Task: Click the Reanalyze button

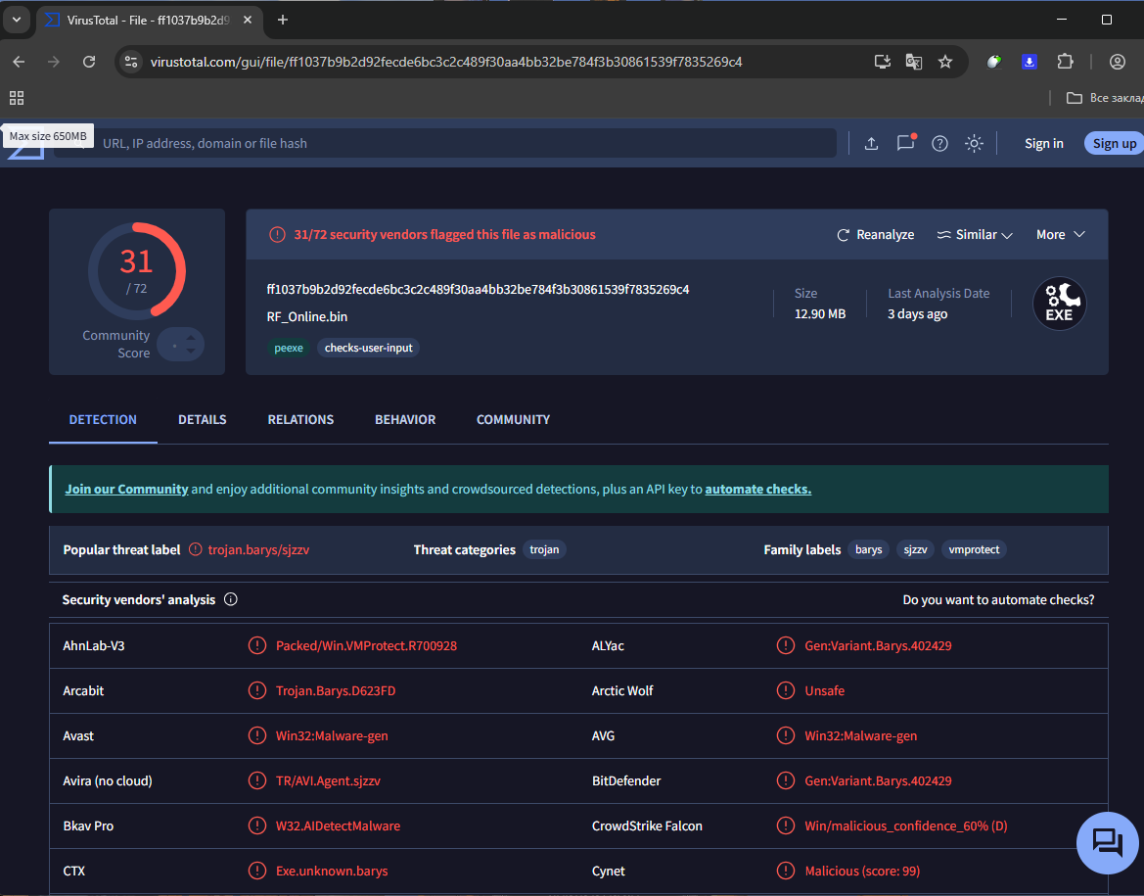Action: point(875,235)
